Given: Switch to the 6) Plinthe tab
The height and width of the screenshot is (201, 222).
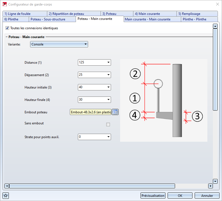Looking at the screenshot, I should pyautogui.click(x=16, y=19).
